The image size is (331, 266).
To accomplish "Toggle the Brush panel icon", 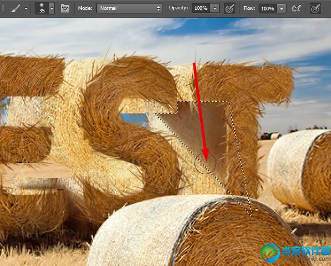I will tap(65, 8).
